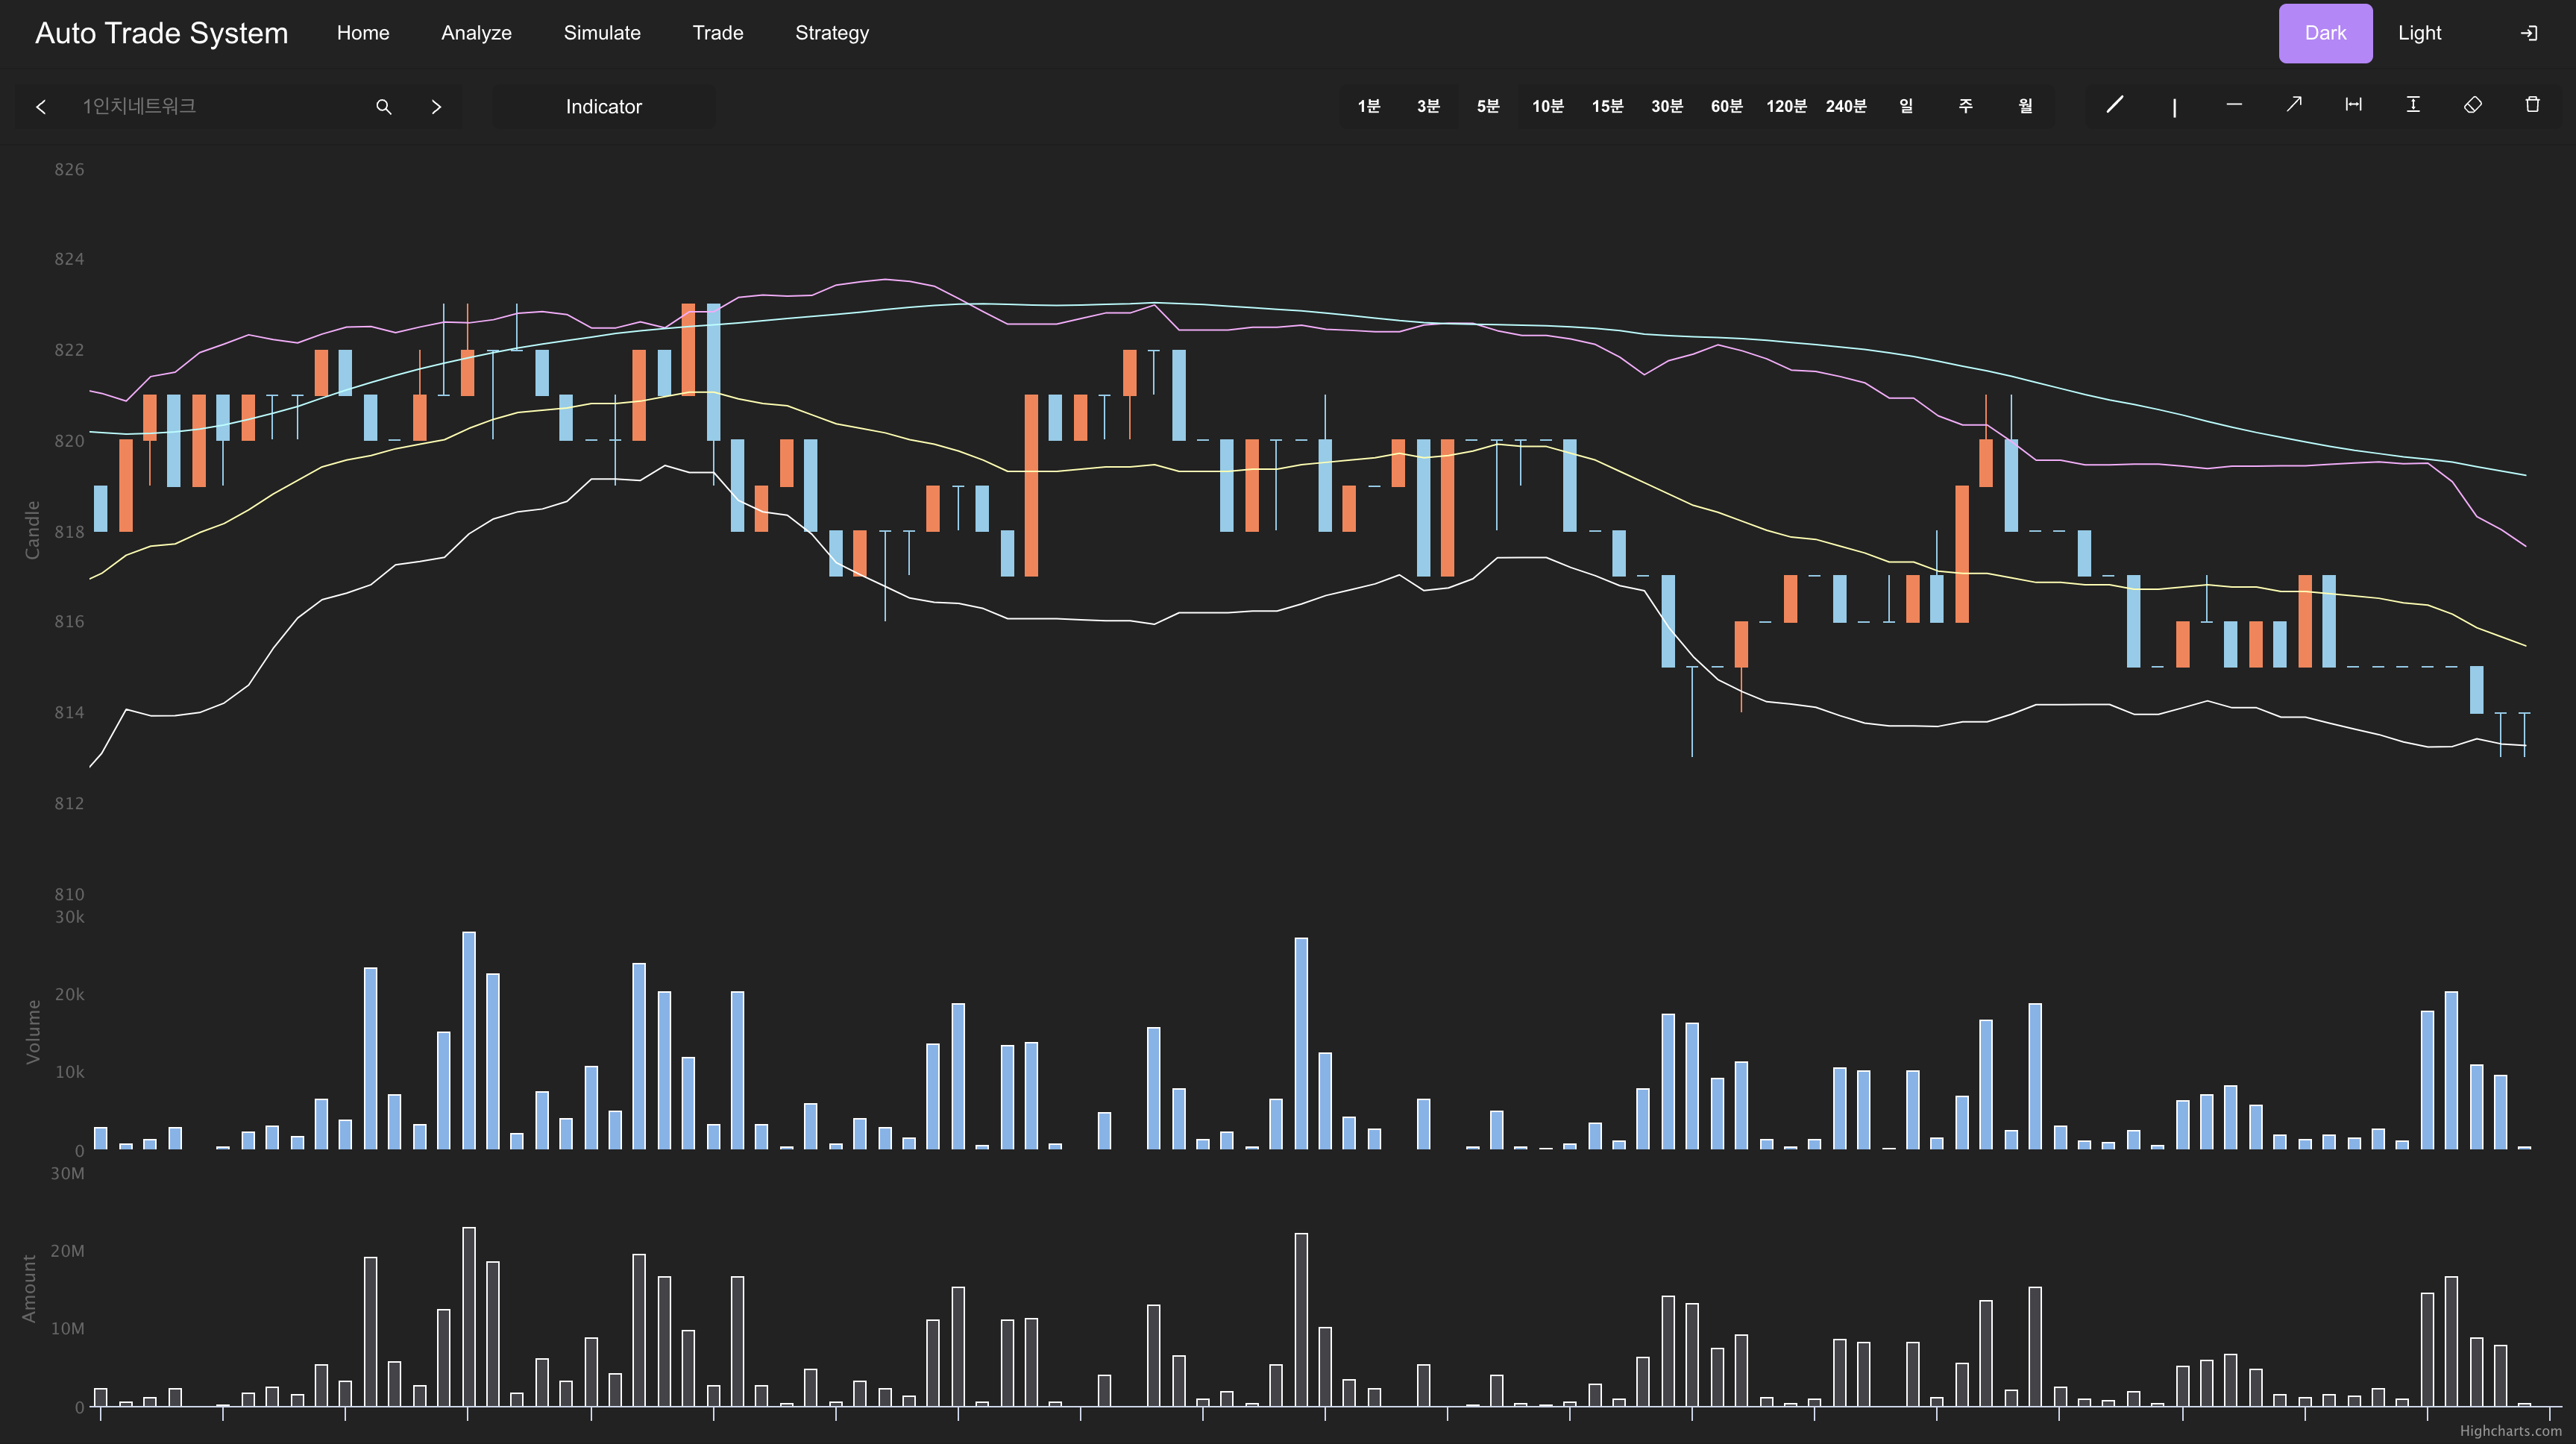The image size is (2576, 1444).
Task: Select the 60분 timeframe button
Action: pyautogui.click(x=1726, y=106)
